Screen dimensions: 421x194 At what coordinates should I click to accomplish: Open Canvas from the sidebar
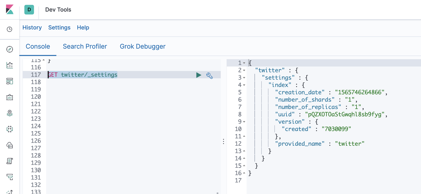(9, 97)
